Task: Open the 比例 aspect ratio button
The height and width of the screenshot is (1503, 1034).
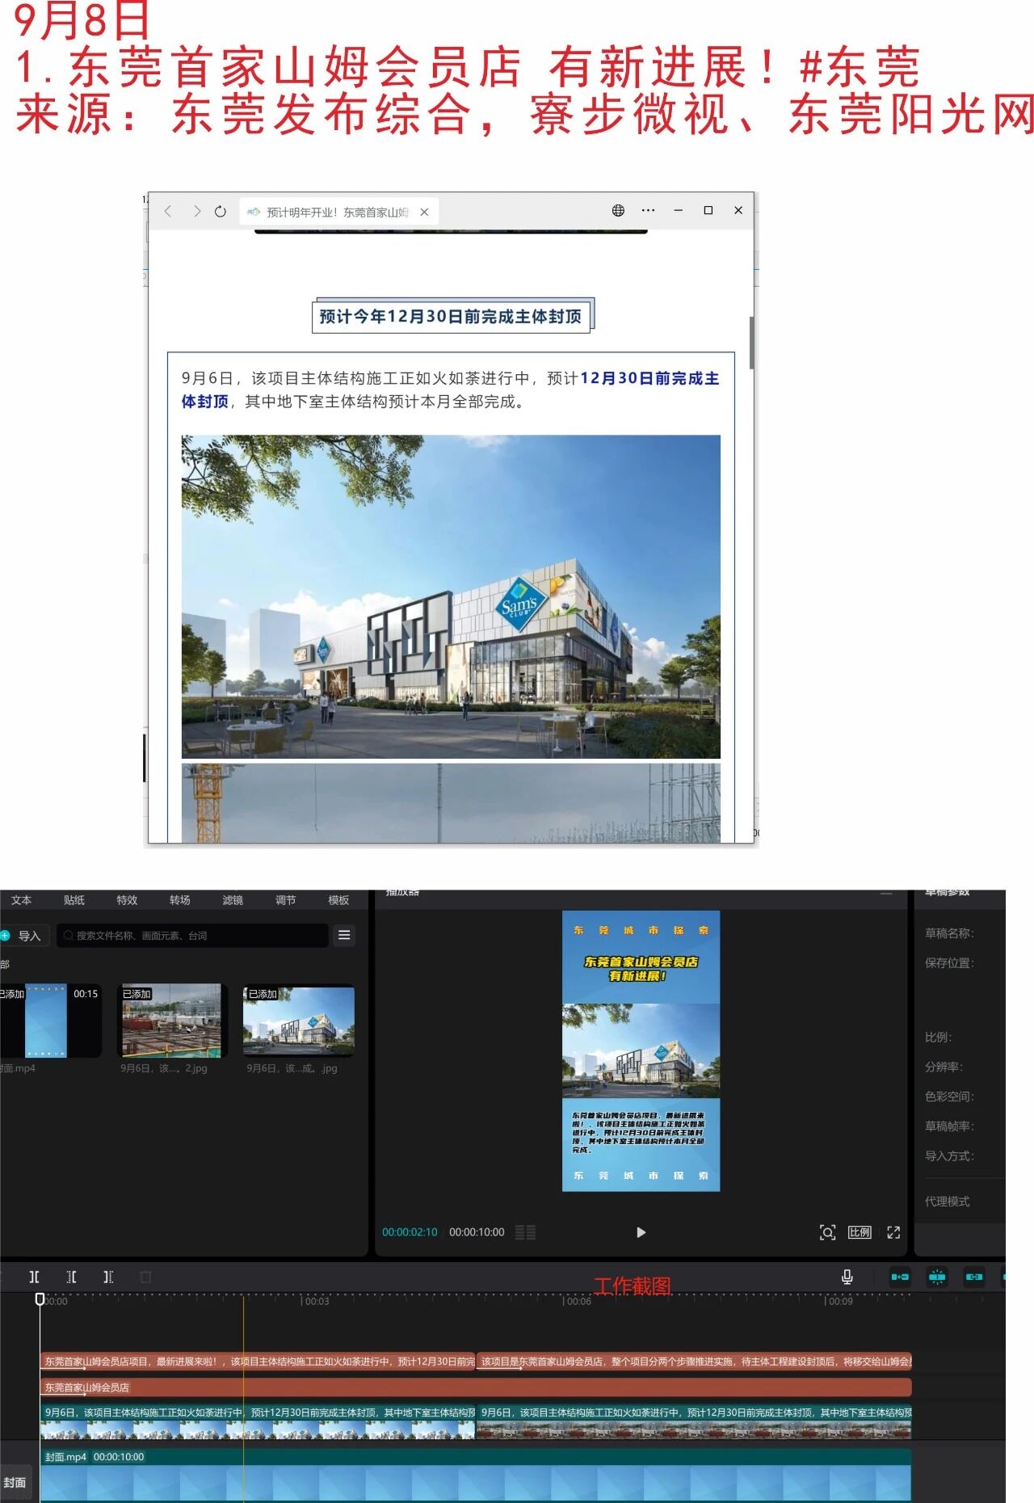Action: 860,1232
